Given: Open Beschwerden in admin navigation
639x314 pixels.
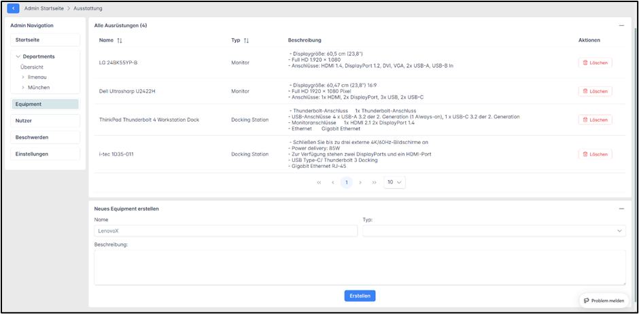Looking at the screenshot, I should point(46,138).
